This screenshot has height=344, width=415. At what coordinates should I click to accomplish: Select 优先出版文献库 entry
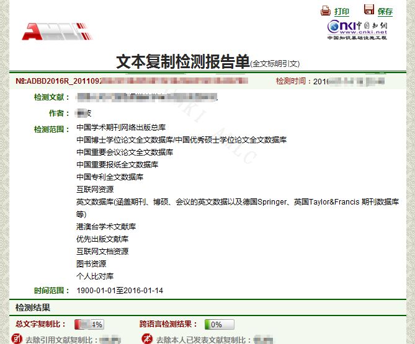[102, 239]
